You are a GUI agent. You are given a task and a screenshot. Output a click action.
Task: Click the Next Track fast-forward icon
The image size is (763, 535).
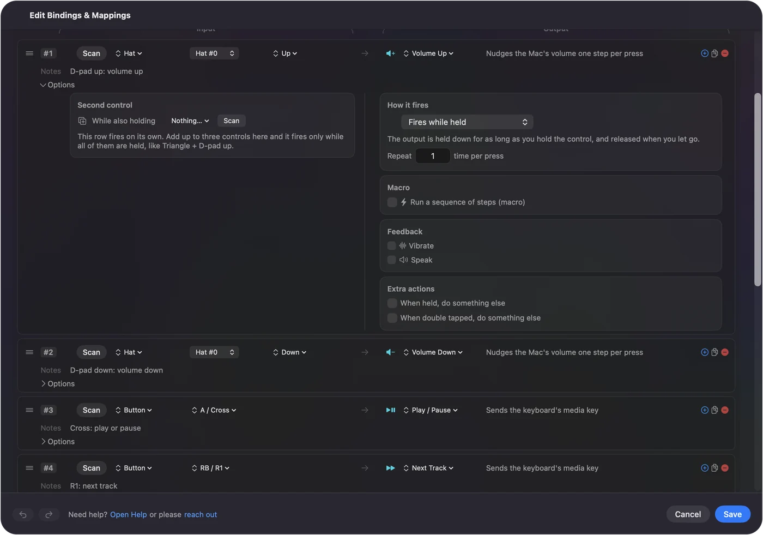[391, 468]
